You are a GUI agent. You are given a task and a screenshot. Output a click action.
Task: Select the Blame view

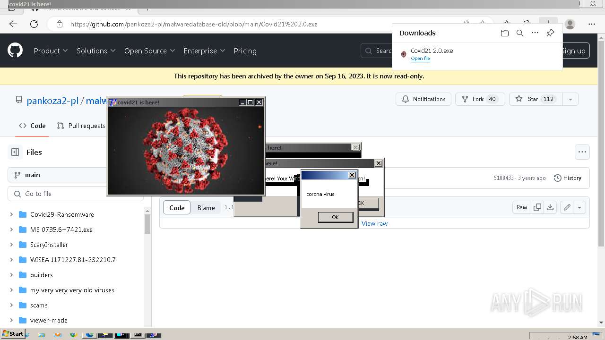pyautogui.click(x=206, y=207)
